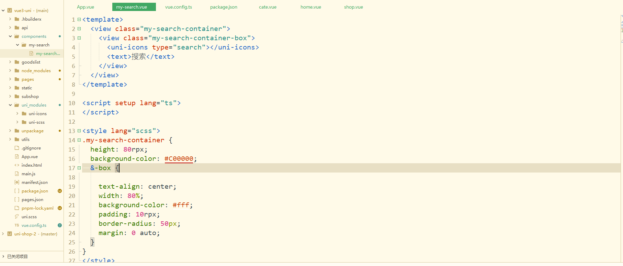Click the api folder icon
The image size is (623, 266).
tap(17, 28)
